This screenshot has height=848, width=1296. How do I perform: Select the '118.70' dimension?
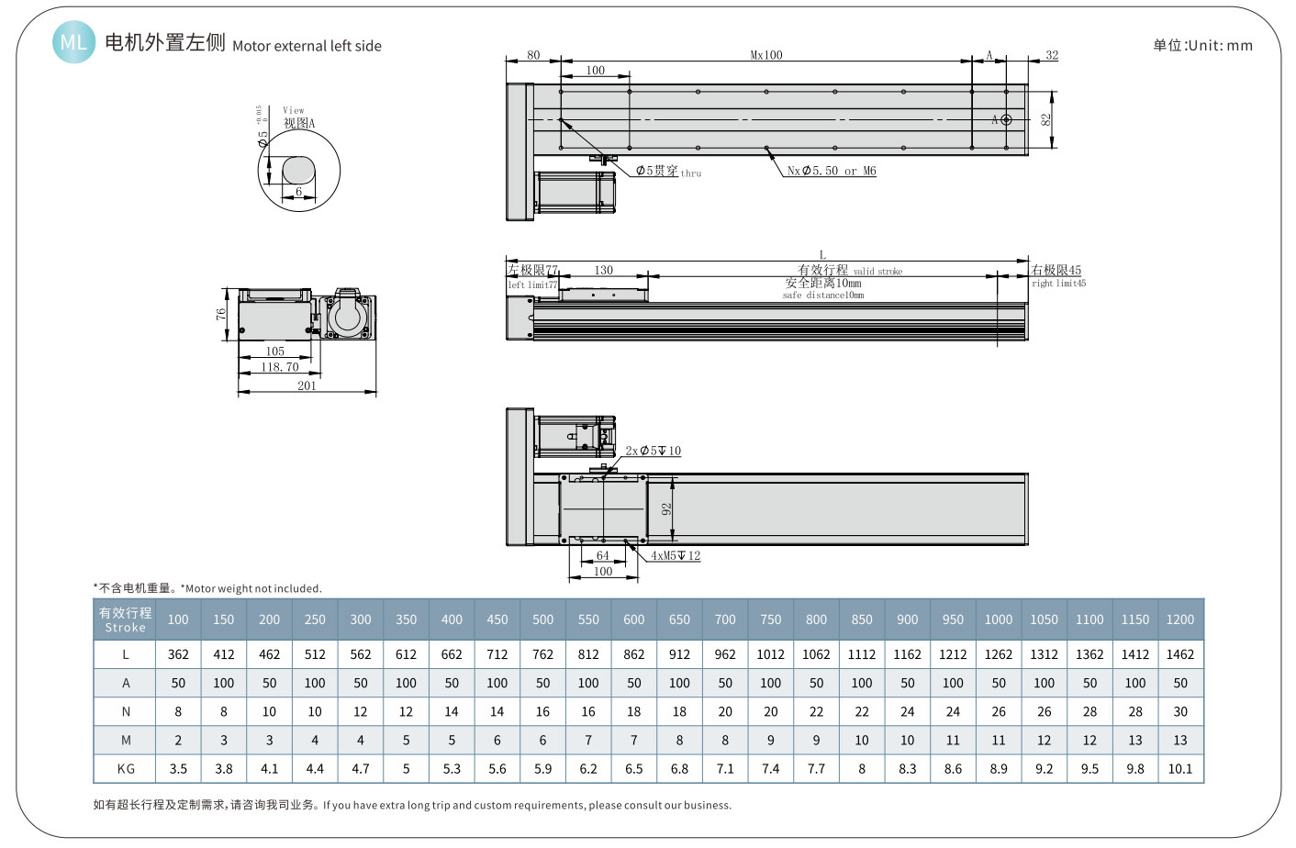click(280, 367)
